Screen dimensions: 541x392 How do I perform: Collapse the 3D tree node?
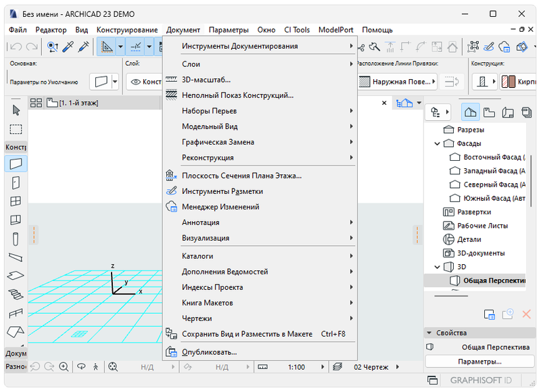(x=437, y=267)
